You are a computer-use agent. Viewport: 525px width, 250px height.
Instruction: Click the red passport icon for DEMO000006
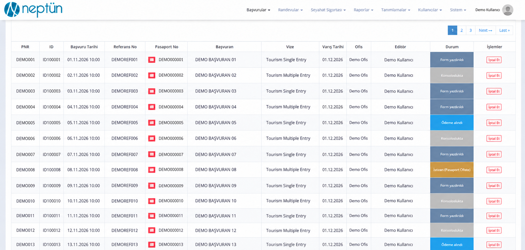[x=152, y=138]
